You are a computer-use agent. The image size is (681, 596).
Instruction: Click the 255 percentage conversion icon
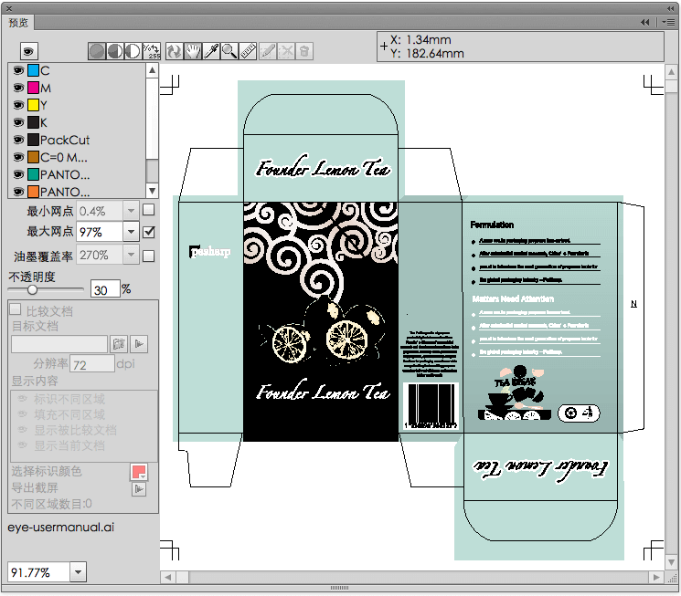point(153,51)
